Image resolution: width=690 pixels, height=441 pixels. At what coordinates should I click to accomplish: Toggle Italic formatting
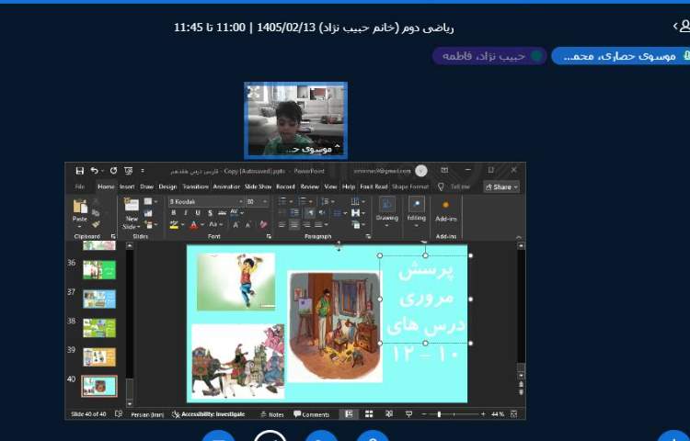185,213
